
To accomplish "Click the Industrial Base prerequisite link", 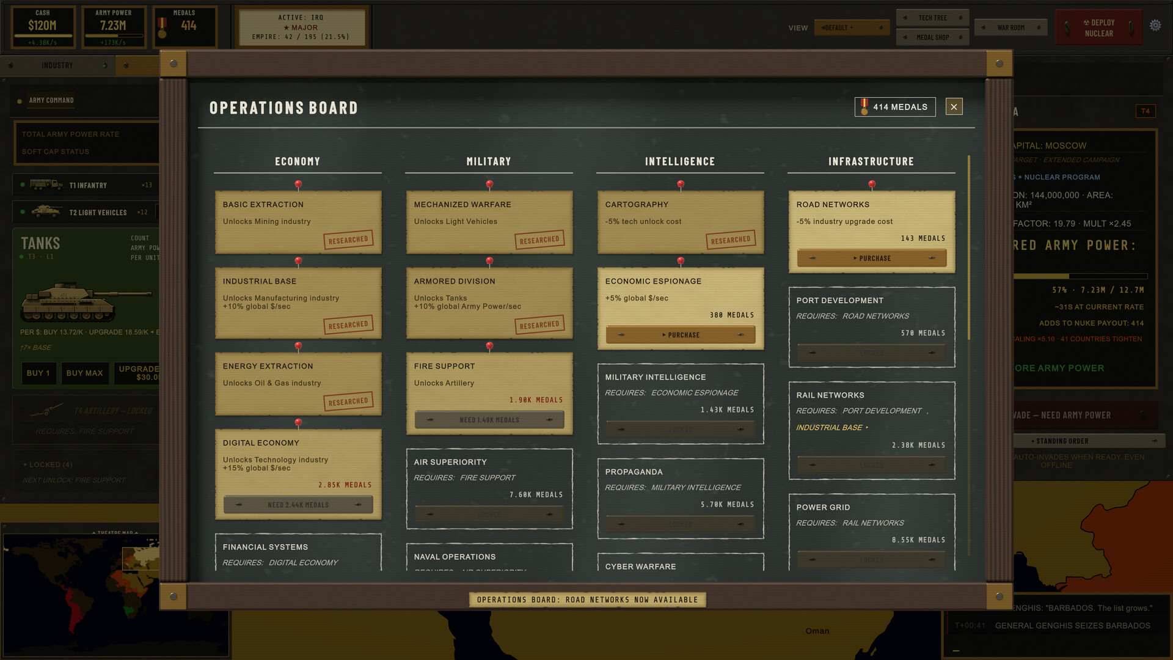I will (831, 428).
